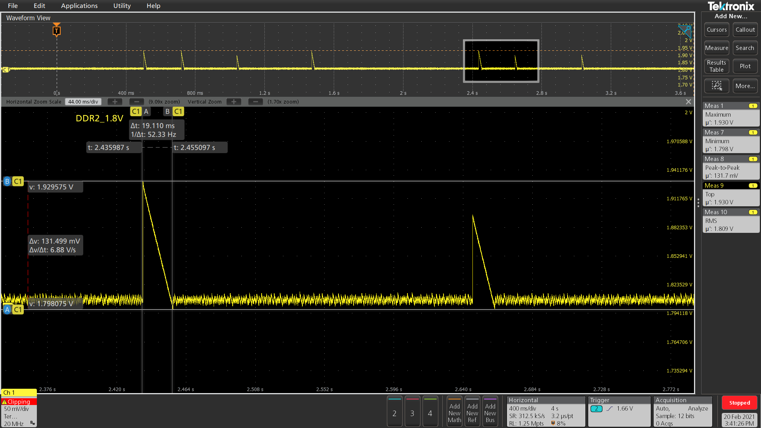
Task: Select horizontal cursor A handle on left
Action: [x=13, y=310]
